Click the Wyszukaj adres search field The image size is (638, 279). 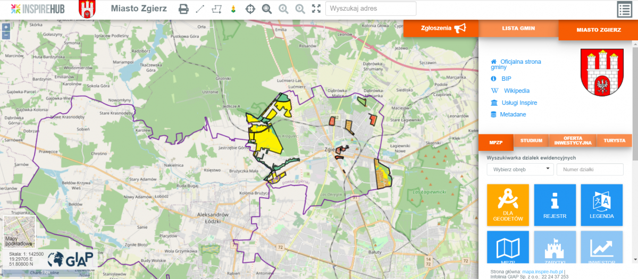[371, 9]
